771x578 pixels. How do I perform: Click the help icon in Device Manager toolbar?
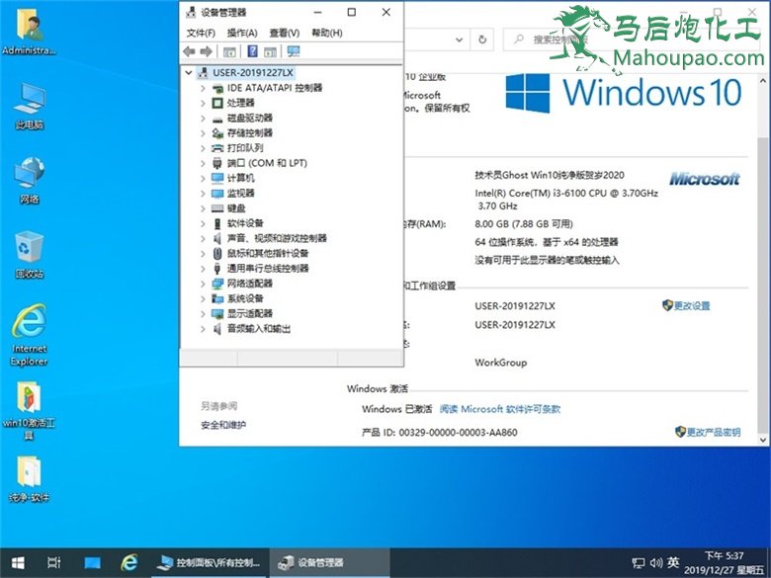point(252,51)
